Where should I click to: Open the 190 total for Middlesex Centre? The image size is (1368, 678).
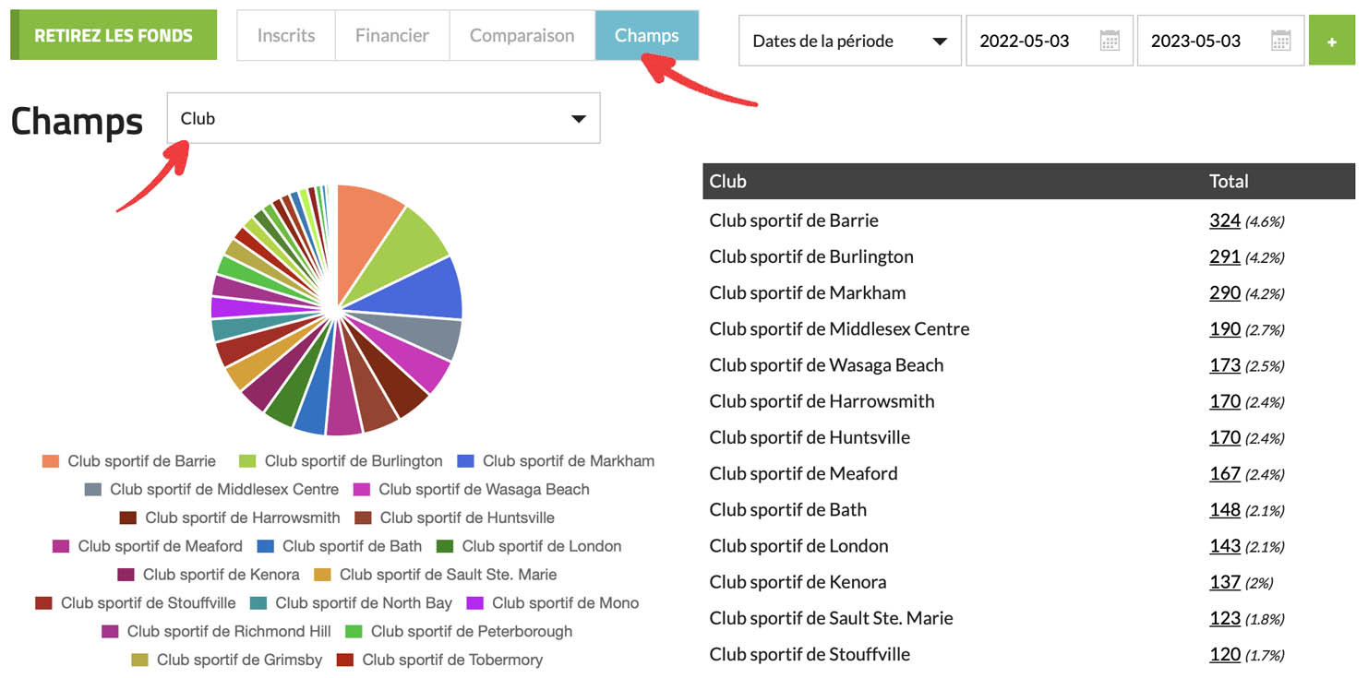click(x=1224, y=329)
